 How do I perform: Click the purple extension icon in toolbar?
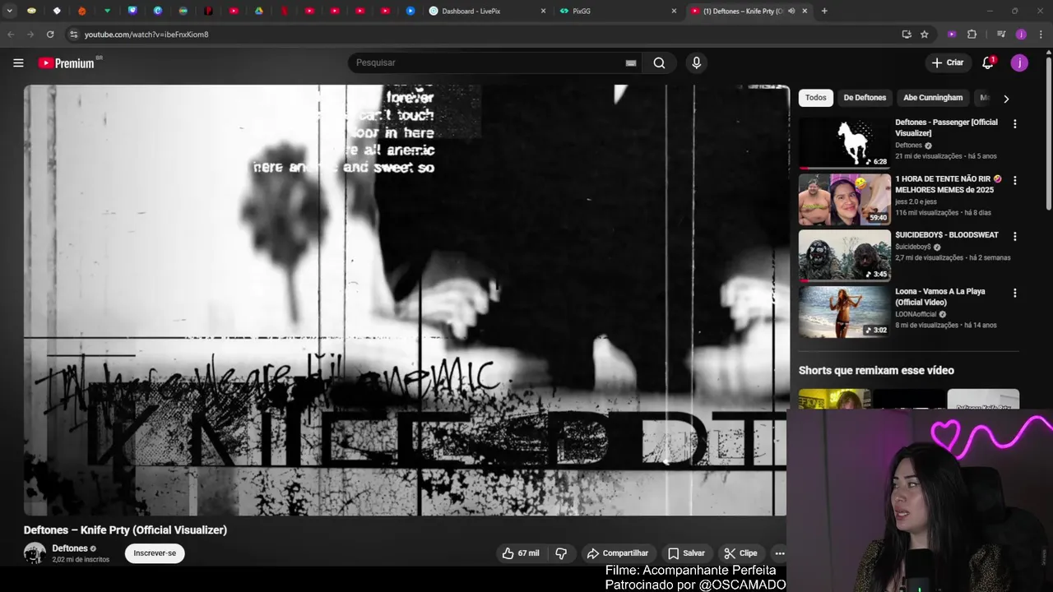pos(952,35)
